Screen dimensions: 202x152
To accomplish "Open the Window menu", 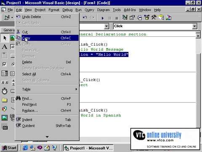I will pyautogui.click(x=145, y=10).
